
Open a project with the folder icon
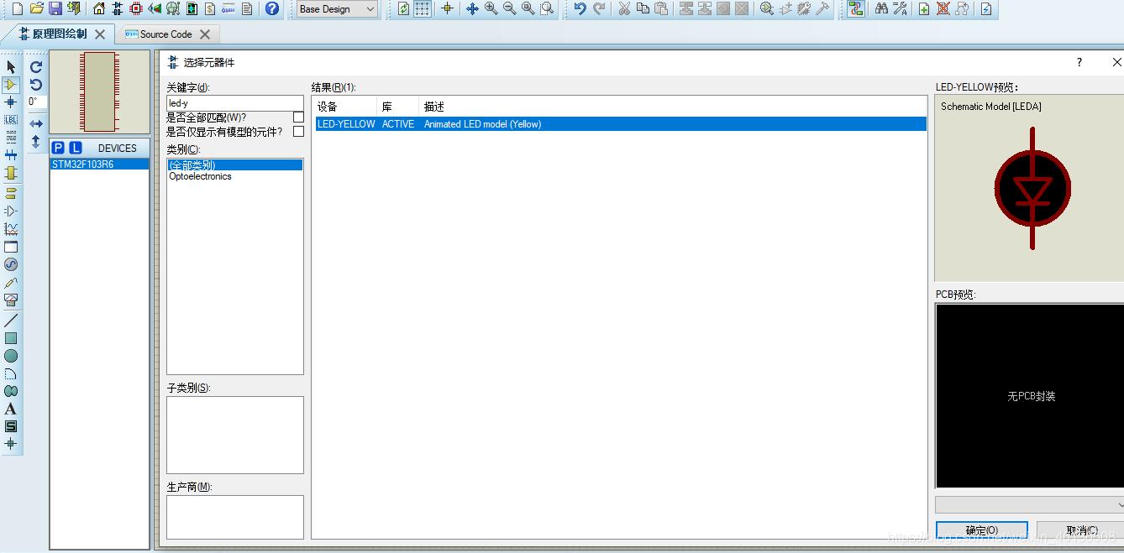click(x=36, y=8)
